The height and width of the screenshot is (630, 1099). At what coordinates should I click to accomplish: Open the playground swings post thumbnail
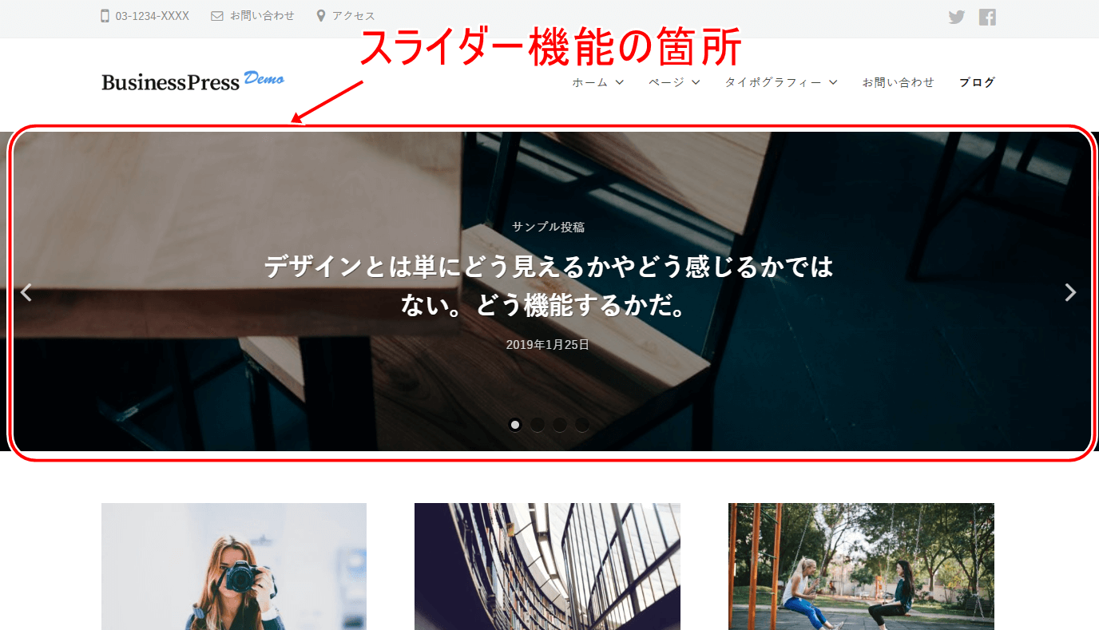(861, 566)
